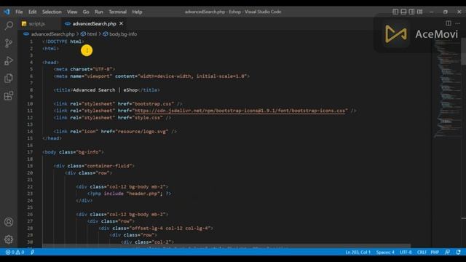Open the Source Control view
The height and width of the screenshot is (262, 466).
pyautogui.click(x=9, y=44)
